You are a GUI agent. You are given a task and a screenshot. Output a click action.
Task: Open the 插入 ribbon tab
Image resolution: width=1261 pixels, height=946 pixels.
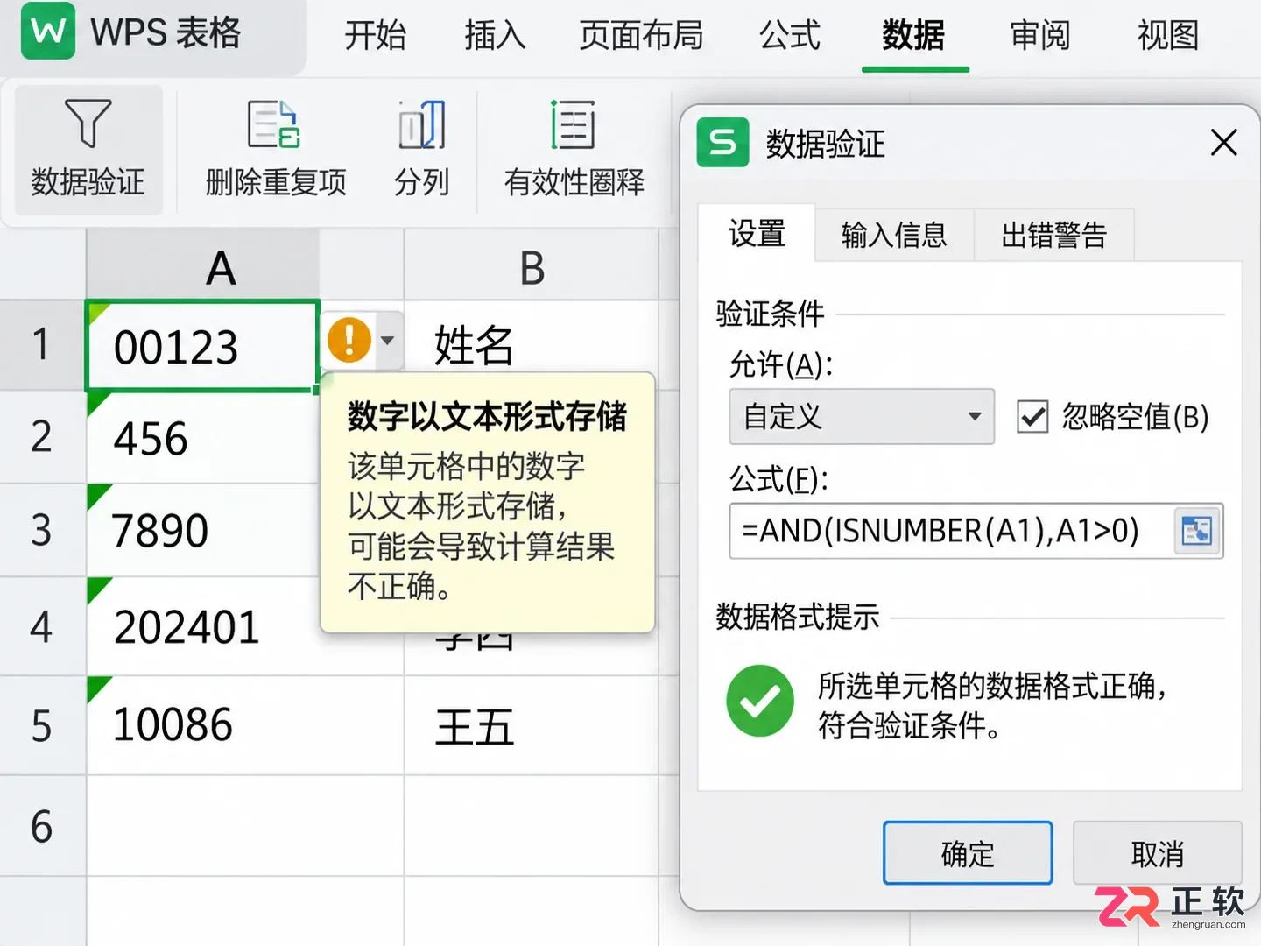[495, 36]
